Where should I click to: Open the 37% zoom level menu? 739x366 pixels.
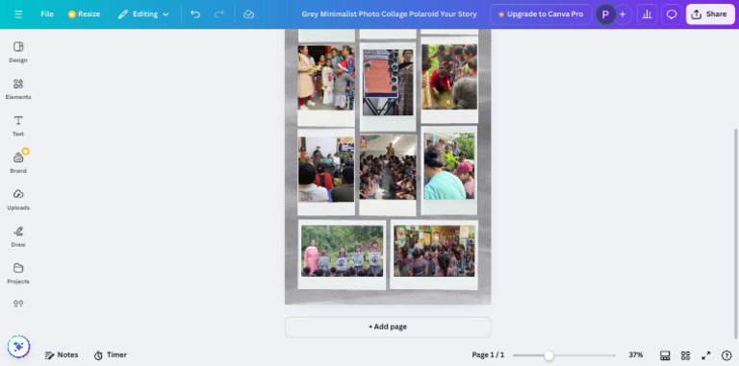pyautogui.click(x=636, y=354)
